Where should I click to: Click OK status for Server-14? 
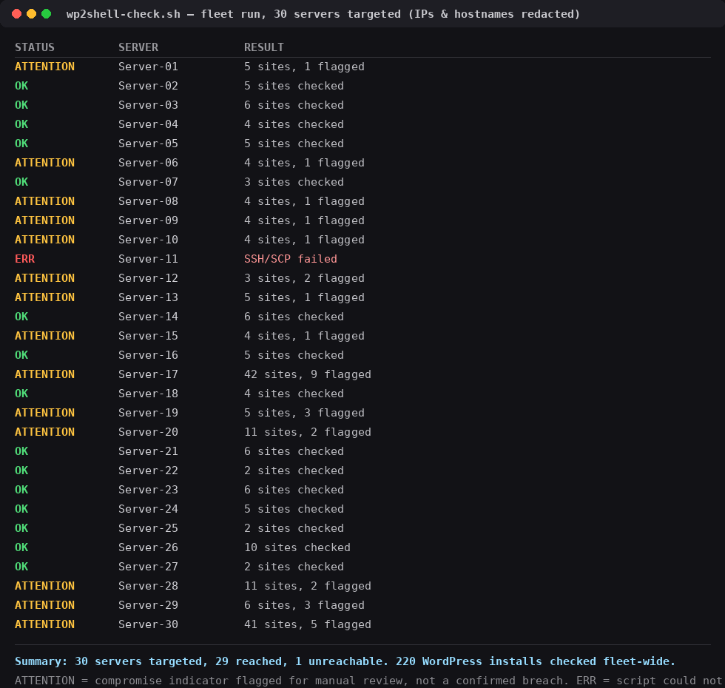[21, 317]
